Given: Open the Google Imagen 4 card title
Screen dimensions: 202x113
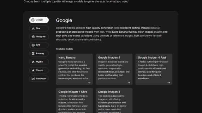Looking at the screenshot, I should pos(109,58).
